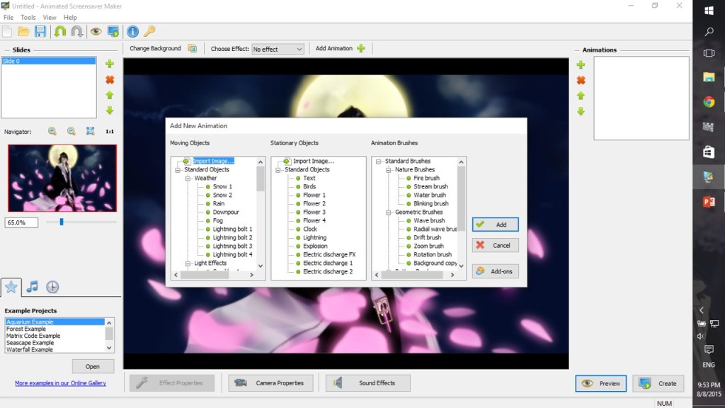Click the green plus next to Add Animation
Screen dimensions: 725x408
click(x=361, y=49)
